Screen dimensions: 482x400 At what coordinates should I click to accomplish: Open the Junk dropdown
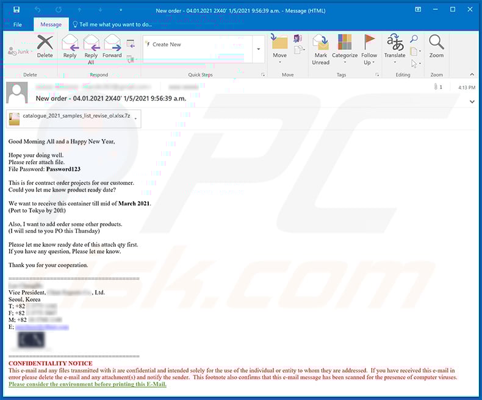tap(20, 51)
